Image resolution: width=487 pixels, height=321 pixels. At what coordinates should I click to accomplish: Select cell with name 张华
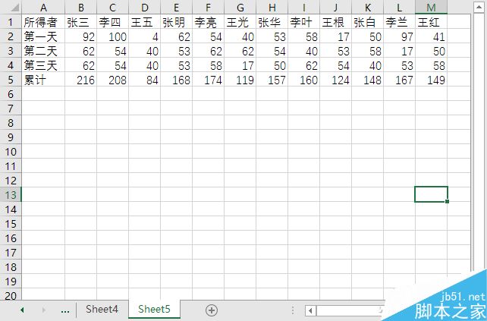click(x=272, y=22)
